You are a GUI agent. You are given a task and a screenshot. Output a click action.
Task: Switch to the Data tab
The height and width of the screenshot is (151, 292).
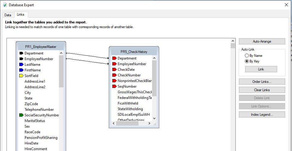[x=8, y=15]
